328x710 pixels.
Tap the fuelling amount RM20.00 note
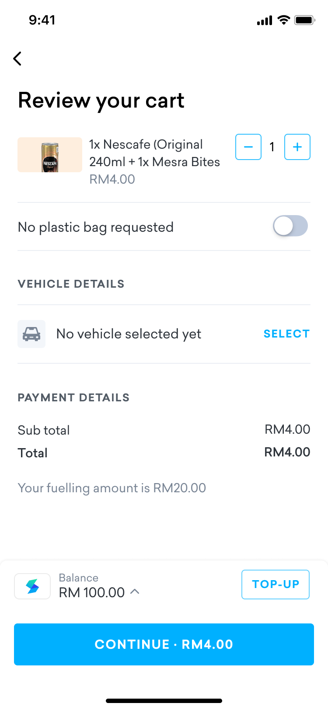(112, 488)
